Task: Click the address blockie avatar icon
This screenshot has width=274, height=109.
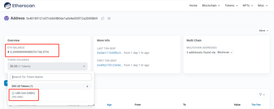Action: pyautogui.click(x=6, y=18)
